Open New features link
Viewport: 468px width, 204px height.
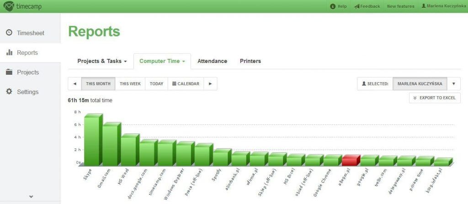[x=400, y=6]
